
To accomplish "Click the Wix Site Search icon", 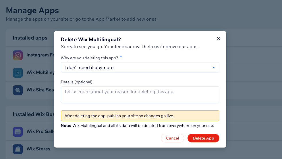I will click(18, 90).
